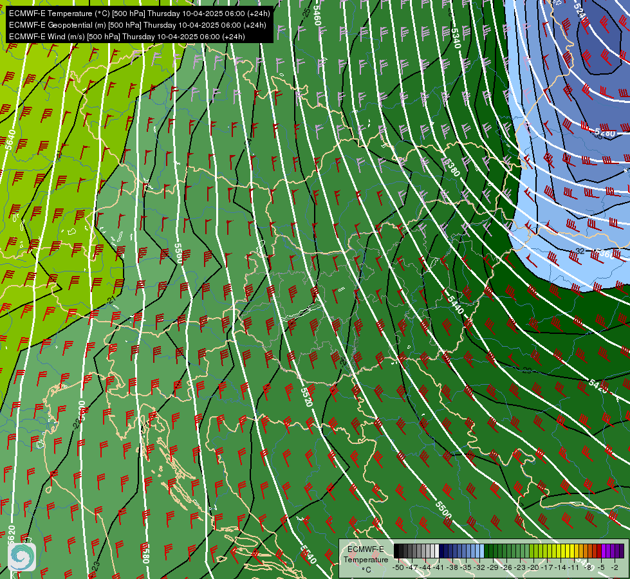Pick the bright yellow legend swatch above -11

572,551
